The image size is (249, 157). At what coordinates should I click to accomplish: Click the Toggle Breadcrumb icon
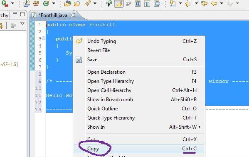coord(109,3)
